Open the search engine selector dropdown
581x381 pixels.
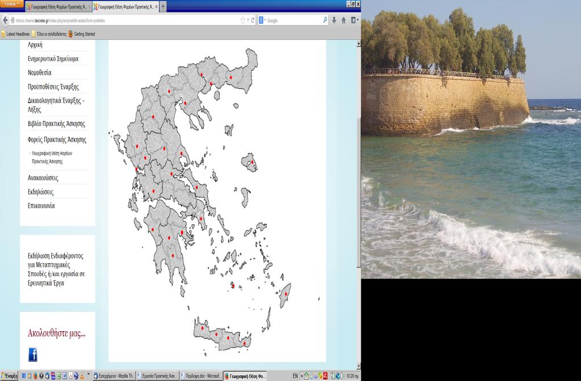[x=262, y=20]
